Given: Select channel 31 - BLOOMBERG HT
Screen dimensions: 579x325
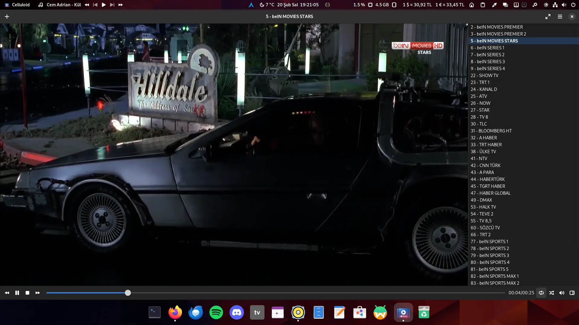Looking at the screenshot, I should coord(524,131).
